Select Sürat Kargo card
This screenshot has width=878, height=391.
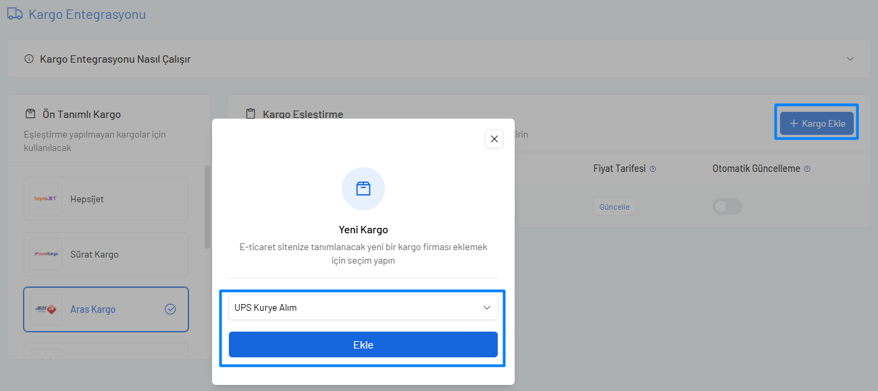pyautogui.click(x=106, y=254)
